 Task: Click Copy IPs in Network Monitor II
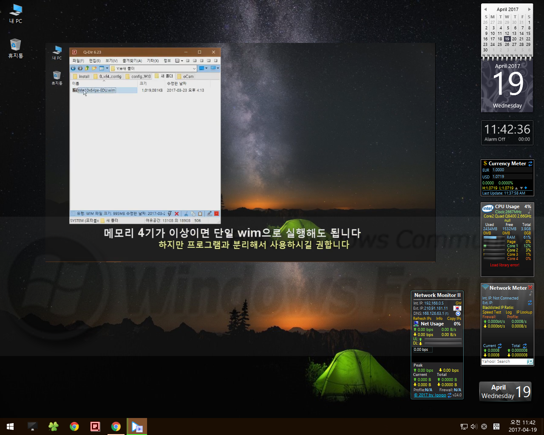pyautogui.click(x=454, y=319)
